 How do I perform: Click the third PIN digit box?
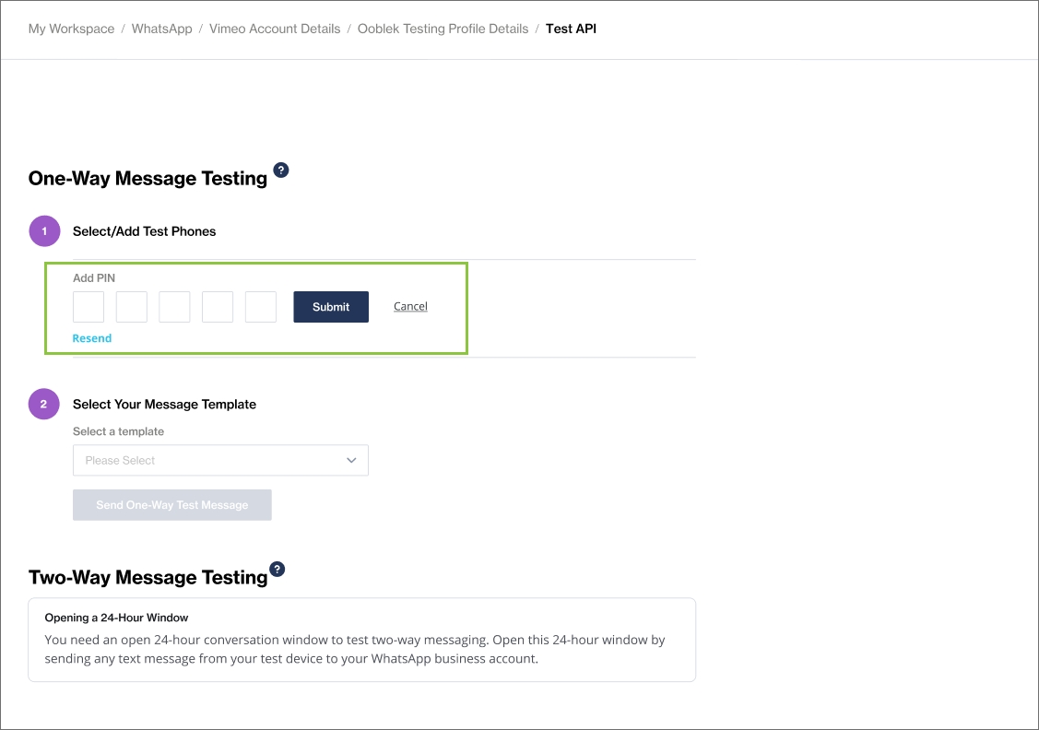[x=174, y=307]
